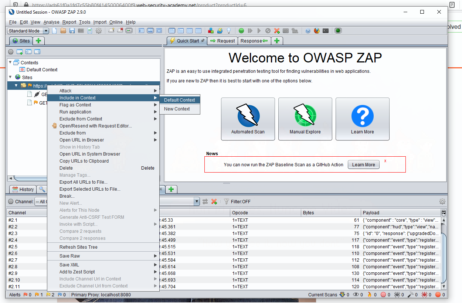The width and height of the screenshot is (462, 303).
Task: Click the eye passive scan status icon
Action: 356,295
